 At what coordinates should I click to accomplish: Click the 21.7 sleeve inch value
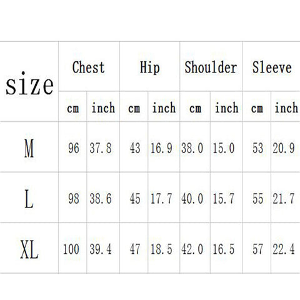[x=284, y=199]
